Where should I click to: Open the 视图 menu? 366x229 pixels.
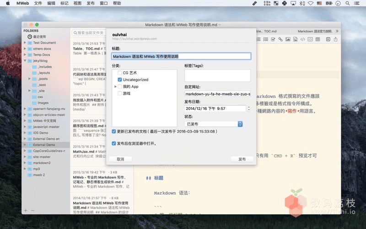pos(77,3)
